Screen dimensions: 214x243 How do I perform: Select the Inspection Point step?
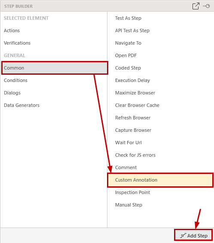132,192
